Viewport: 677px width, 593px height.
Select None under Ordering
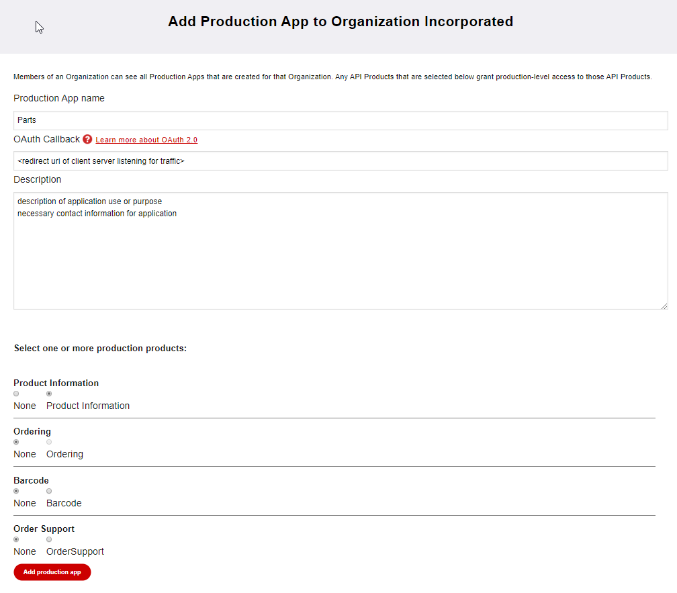coord(15,442)
